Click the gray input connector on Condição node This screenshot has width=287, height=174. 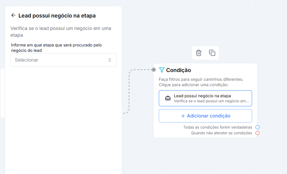tap(154, 70)
